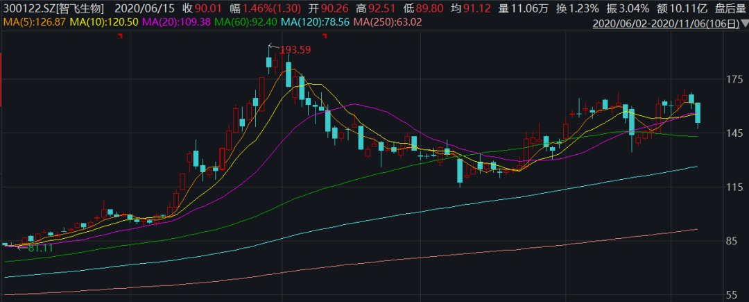Select the MA(20):109.38 indicator label

click(x=177, y=22)
